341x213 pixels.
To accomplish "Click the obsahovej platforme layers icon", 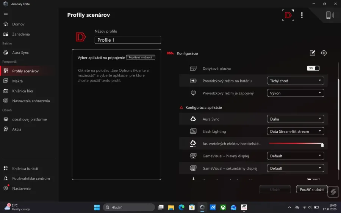I will click(6, 119).
